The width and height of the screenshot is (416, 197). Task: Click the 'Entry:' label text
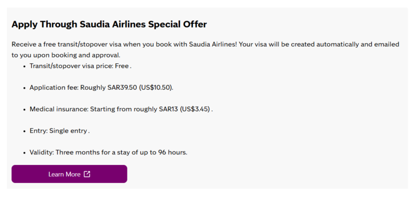click(x=38, y=131)
